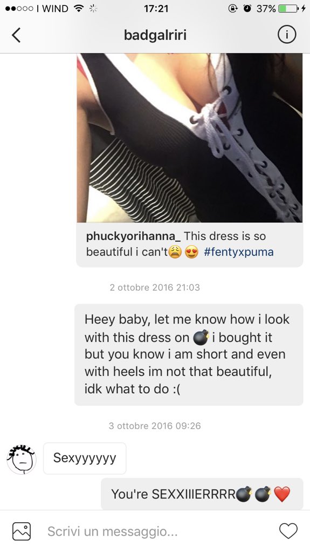This screenshot has height=553, width=310.
Task: Tap the '2 ottobre 2016 21:03' timestamp
Action: [x=155, y=287]
